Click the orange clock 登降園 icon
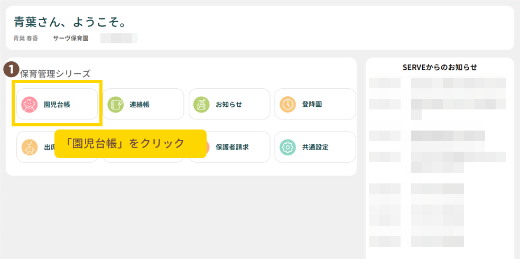Image resolution: width=520 pixels, height=259 pixels. 287,105
